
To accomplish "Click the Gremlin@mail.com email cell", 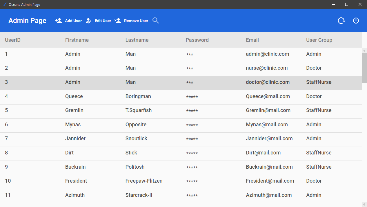I will click(268, 110).
